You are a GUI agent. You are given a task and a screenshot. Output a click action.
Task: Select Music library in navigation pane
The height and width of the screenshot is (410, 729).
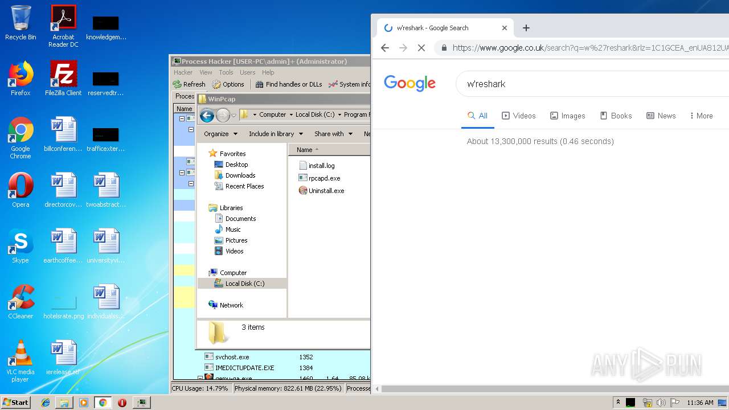click(227, 229)
